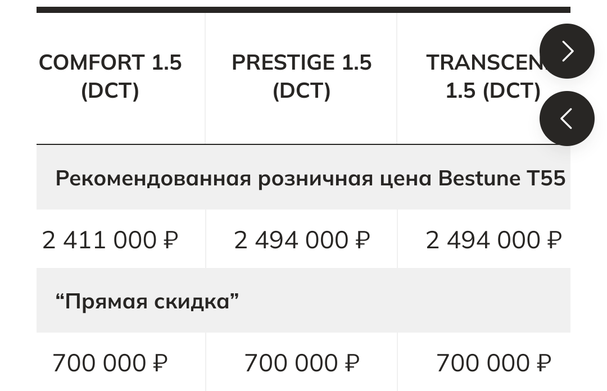The width and height of the screenshot is (607, 391).
Task: Click the 700 000 ₽ discount in the Transcend column
Action: click(x=493, y=363)
